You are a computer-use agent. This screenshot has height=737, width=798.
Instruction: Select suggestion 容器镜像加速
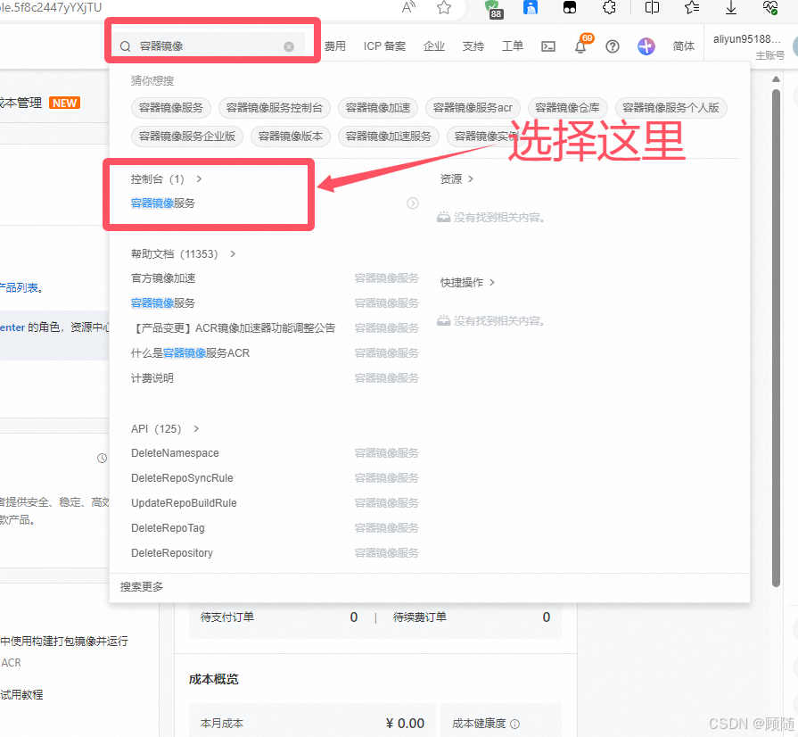click(378, 108)
